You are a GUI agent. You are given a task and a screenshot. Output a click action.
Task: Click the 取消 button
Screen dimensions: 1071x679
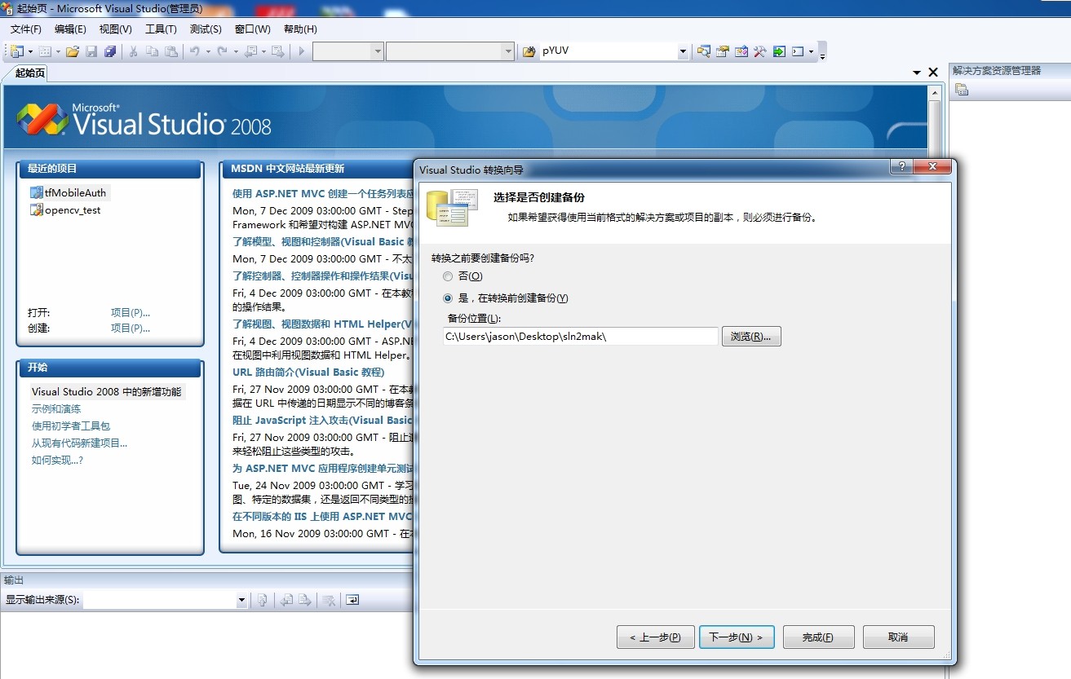(898, 637)
